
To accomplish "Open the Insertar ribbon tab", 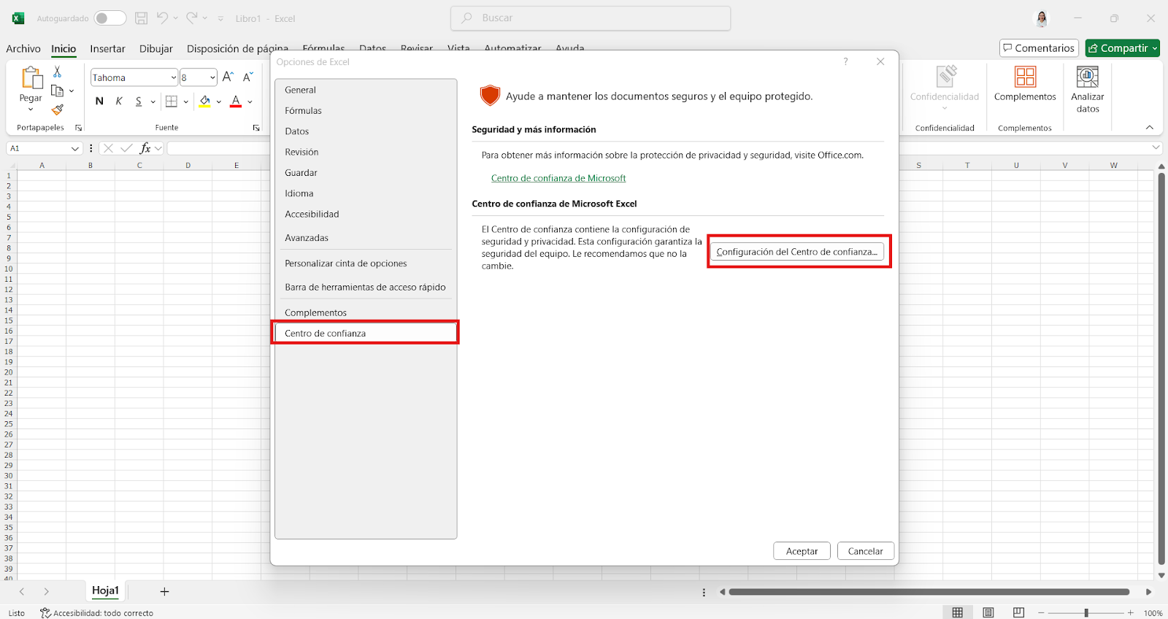I will pyautogui.click(x=107, y=49).
